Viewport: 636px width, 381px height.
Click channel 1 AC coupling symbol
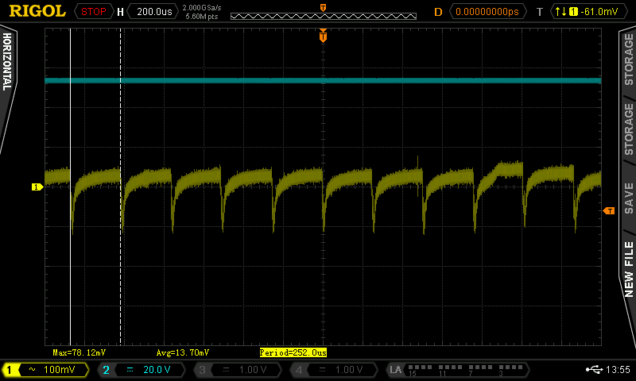(32, 370)
